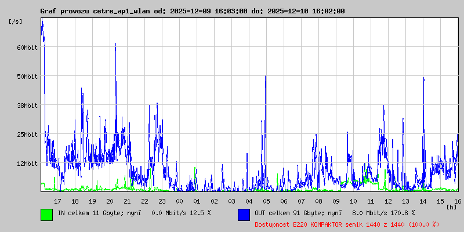This screenshot has width=464, height=232.
Task: Click the hour 12 x-axis label
Action: coord(388,201)
